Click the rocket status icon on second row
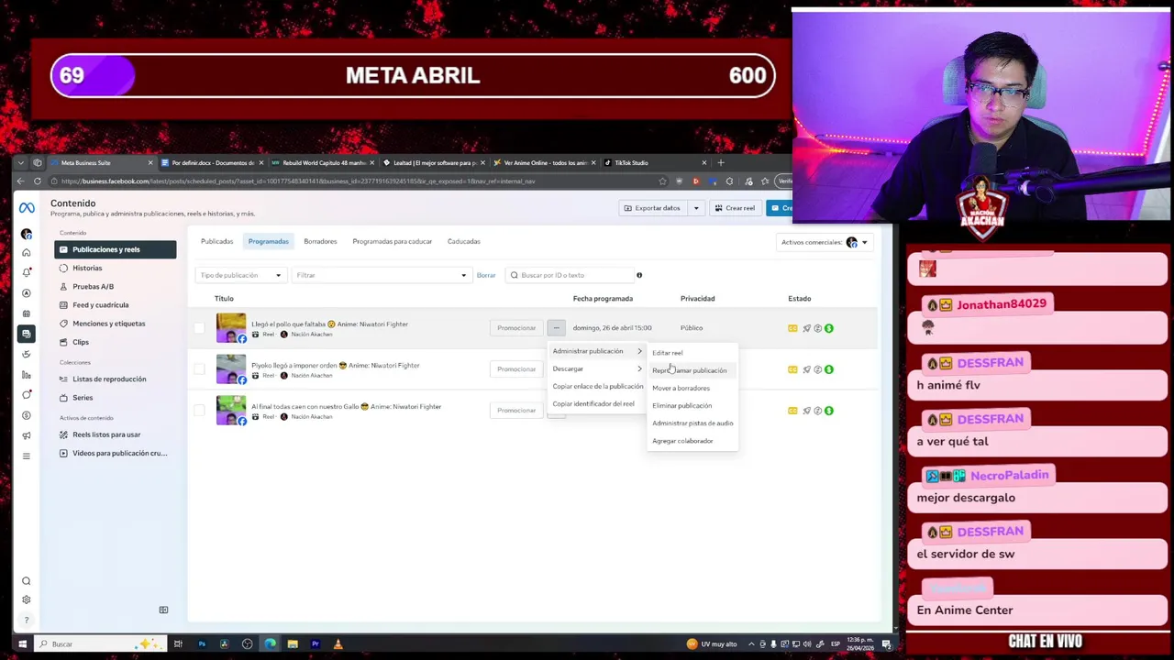 point(806,369)
